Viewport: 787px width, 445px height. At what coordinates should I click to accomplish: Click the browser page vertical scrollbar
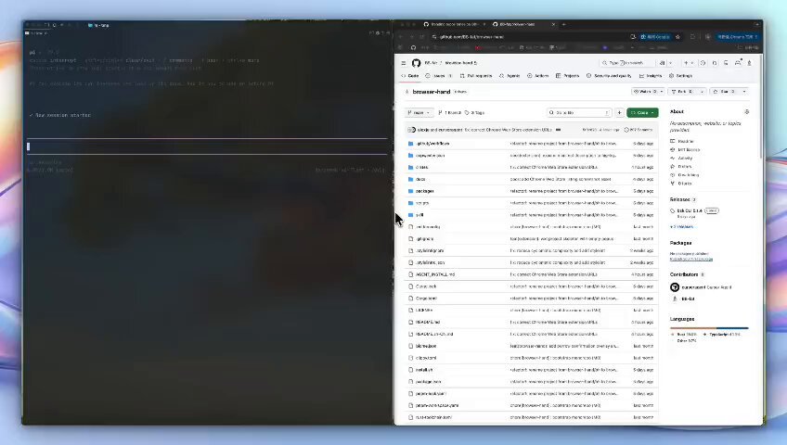[760, 108]
